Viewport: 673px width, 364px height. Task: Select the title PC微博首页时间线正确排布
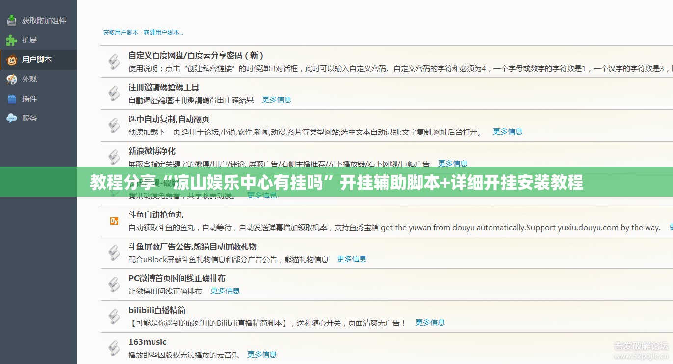pos(177,279)
